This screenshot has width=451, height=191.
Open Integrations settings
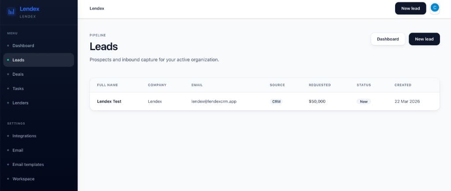click(x=24, y=136)
